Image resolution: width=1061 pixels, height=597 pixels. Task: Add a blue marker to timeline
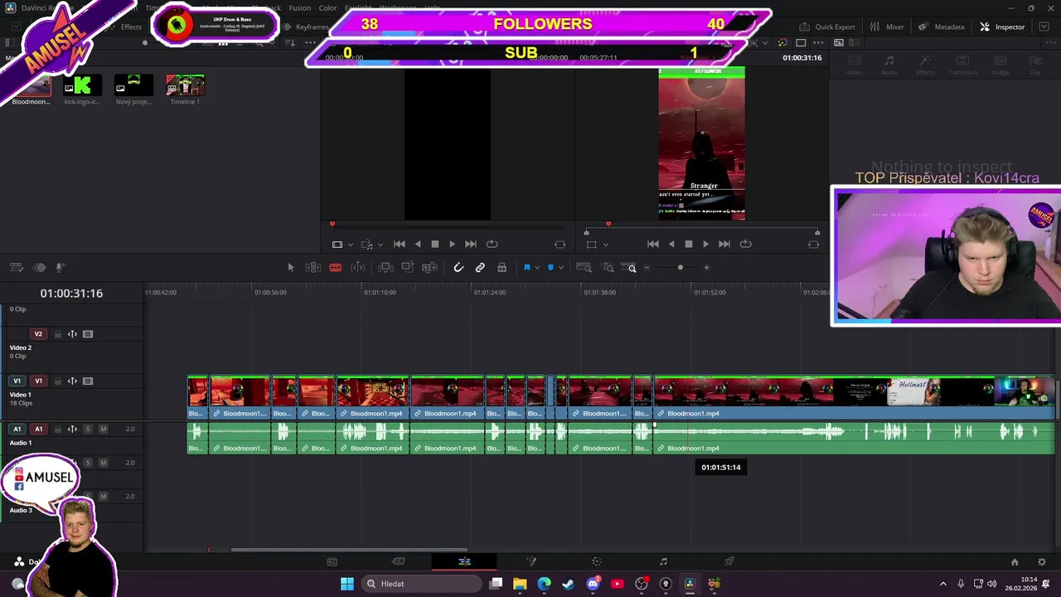(x=550, y=267)
